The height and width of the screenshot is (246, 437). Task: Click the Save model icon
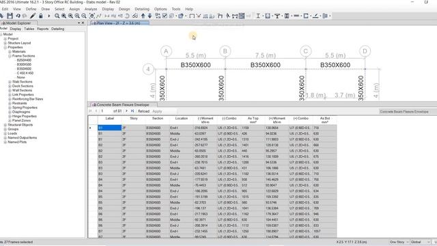pyautogui.click(x=10, y=16)
